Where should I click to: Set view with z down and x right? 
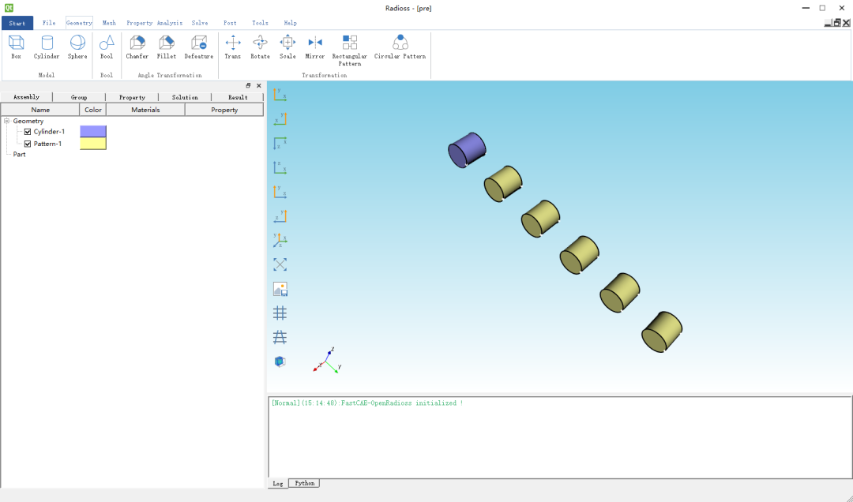280,143
